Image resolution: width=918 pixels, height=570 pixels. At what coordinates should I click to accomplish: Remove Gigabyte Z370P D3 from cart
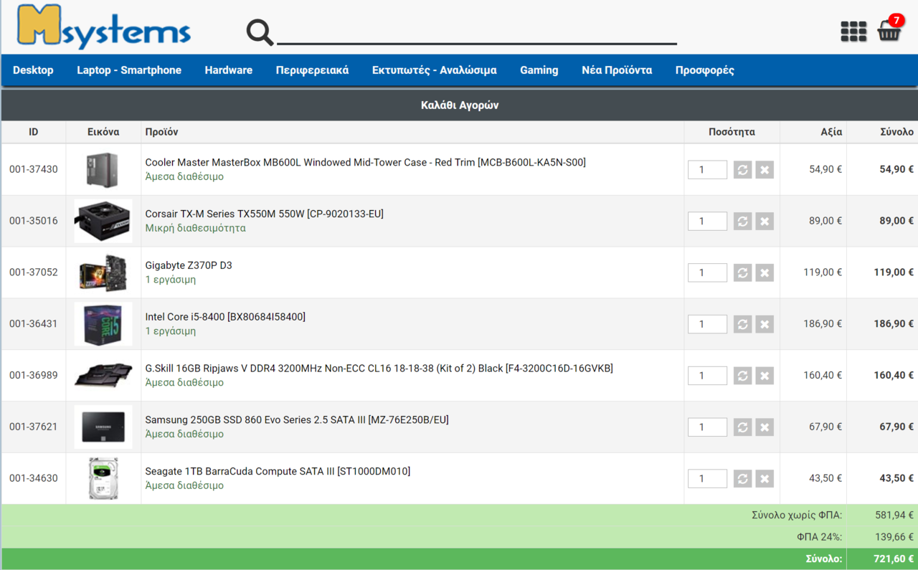pyautogui.click(x=765, y=272)
